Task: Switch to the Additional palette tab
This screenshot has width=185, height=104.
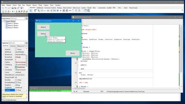Action: coord(40,8)
